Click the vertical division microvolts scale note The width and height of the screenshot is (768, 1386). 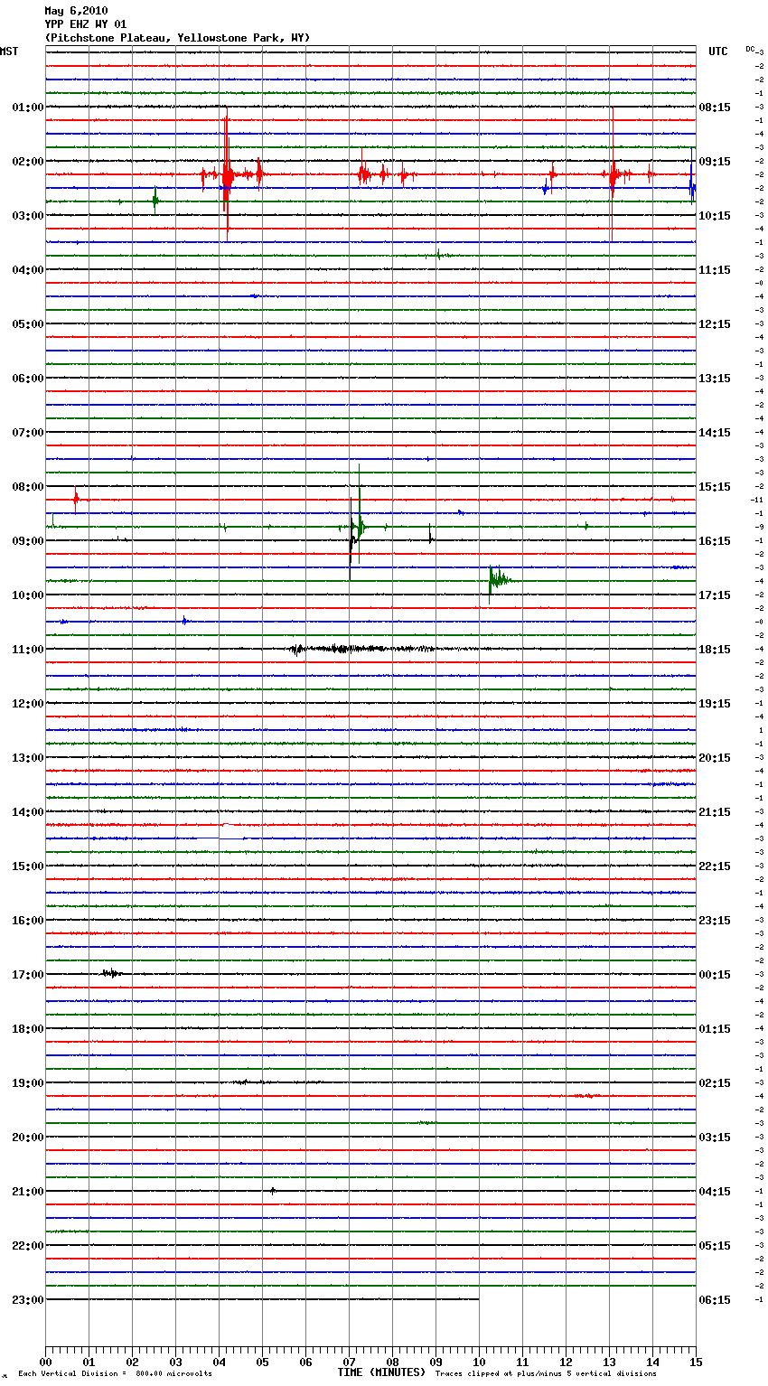[115, 1374]
